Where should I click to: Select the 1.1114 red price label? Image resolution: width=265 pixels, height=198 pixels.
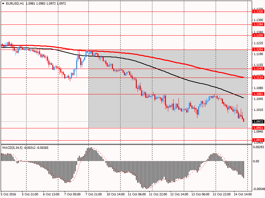tap(258, 77)
